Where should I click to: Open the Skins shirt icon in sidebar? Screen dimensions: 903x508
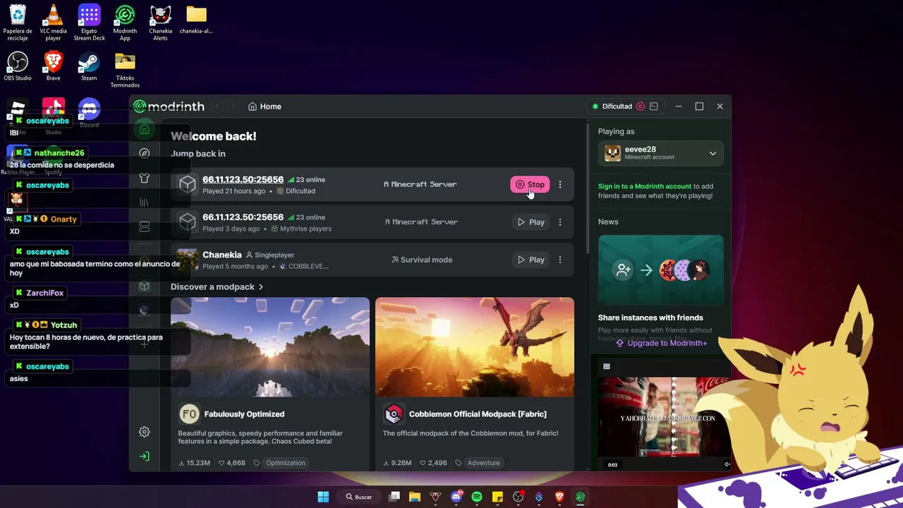(x=145, y=179)
